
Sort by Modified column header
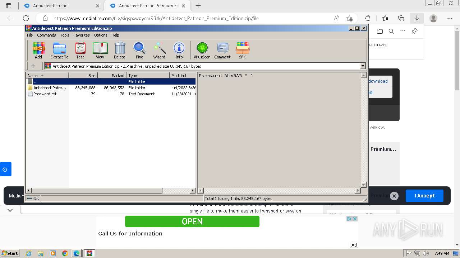pyautogui.click(x=183, y=75)
